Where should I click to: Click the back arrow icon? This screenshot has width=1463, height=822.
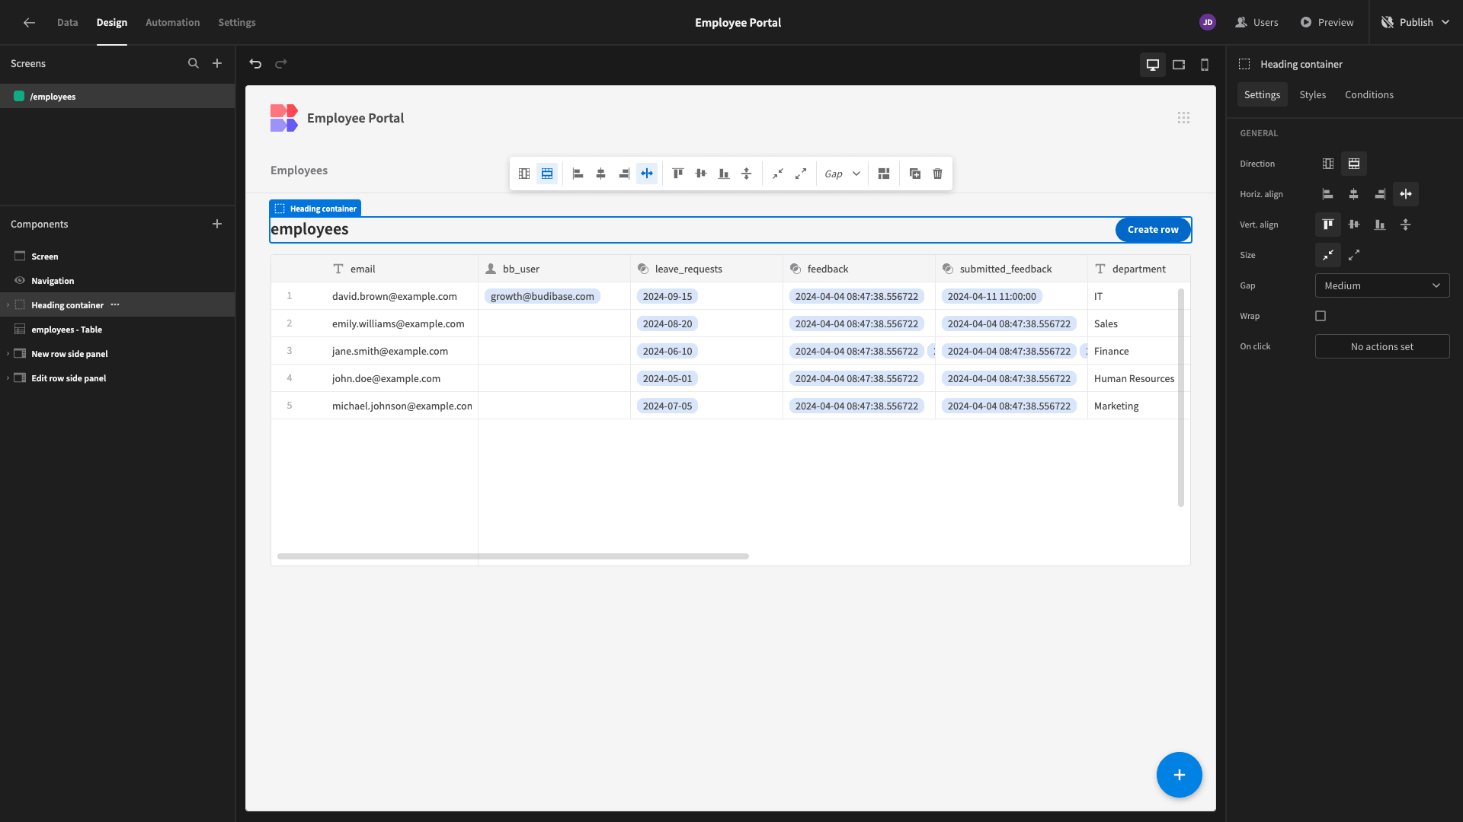[x=29, y=23]
